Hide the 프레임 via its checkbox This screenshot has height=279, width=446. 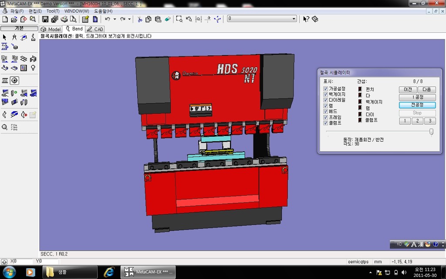[326, 117]
